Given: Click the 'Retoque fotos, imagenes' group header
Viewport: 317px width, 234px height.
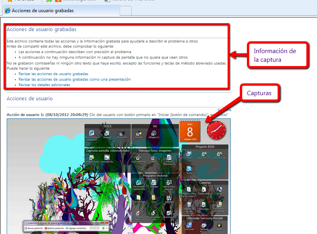Looking at the screenshot, I should (x=155, y=151).
